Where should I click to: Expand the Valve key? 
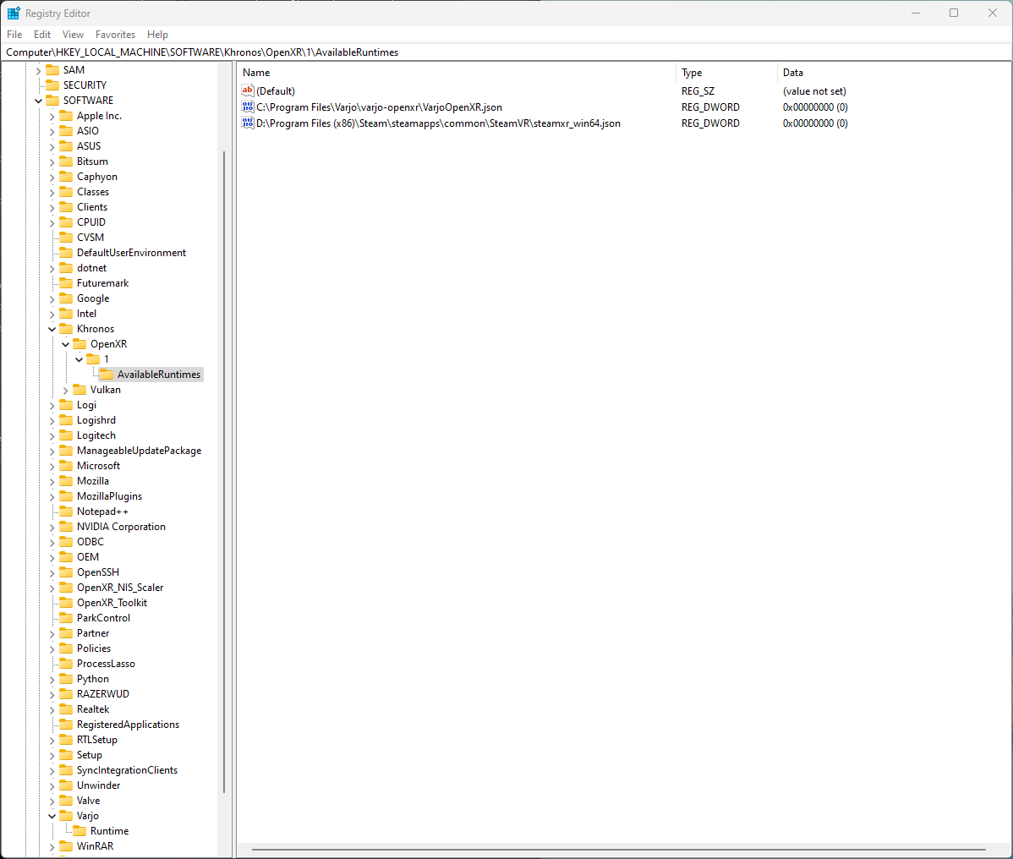pyautogui.click(x=52, y=801)
